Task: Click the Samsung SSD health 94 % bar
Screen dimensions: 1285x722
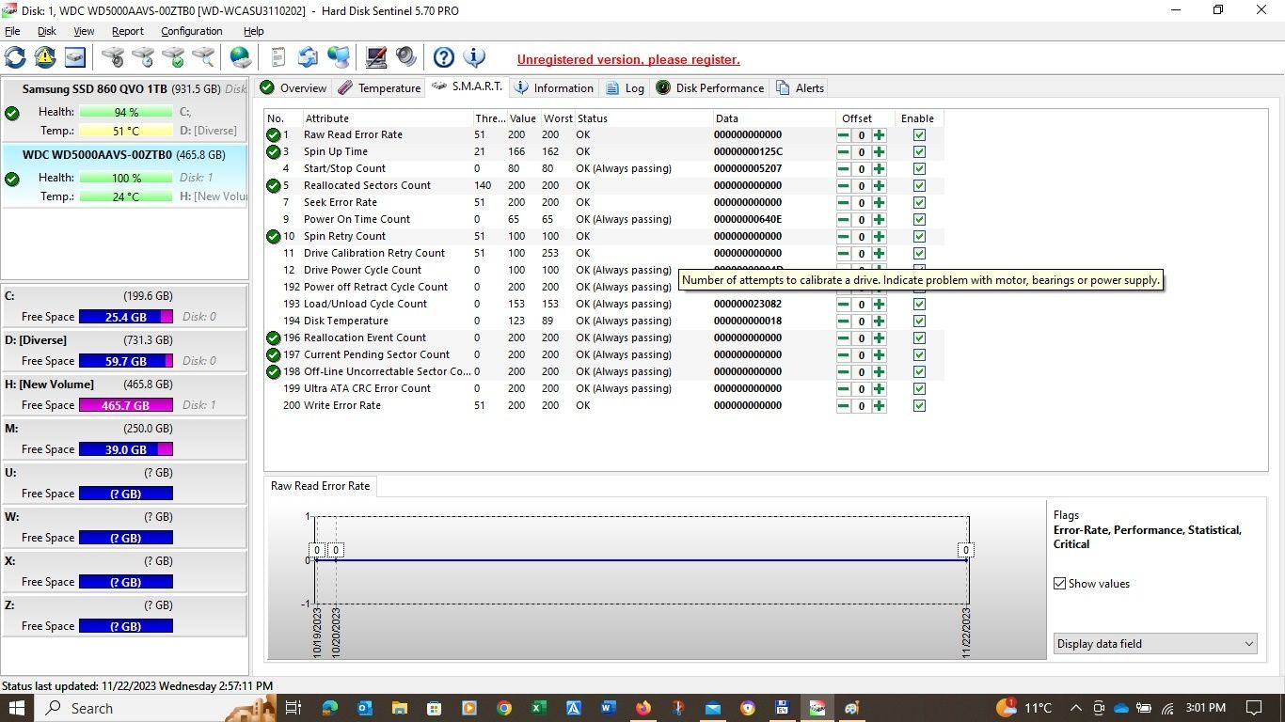Action: coord(126,112)
